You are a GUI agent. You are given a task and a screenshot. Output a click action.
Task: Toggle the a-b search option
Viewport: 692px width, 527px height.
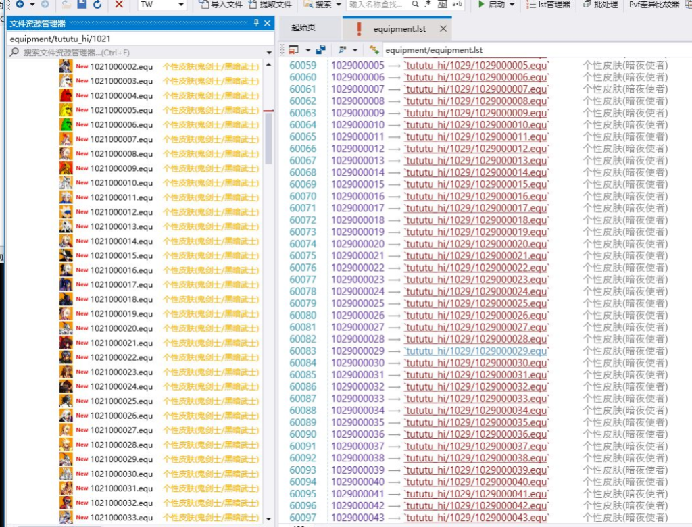click(458, 5)
